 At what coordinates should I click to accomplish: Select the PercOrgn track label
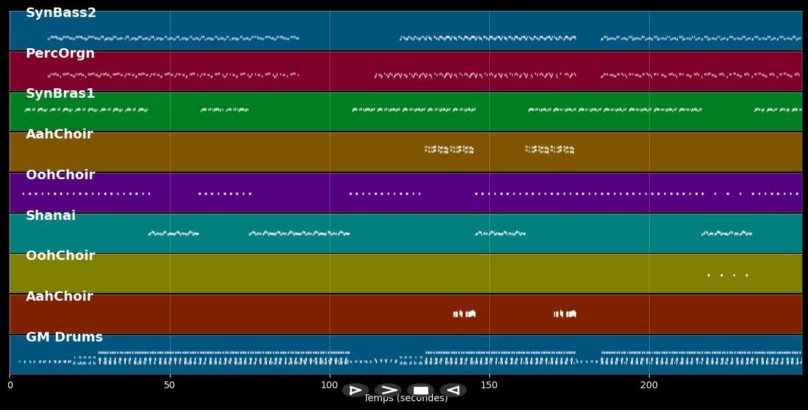pyautogui.click(x=60, y=54)
